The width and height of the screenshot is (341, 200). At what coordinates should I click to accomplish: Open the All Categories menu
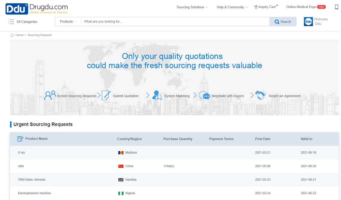(23, 22)
